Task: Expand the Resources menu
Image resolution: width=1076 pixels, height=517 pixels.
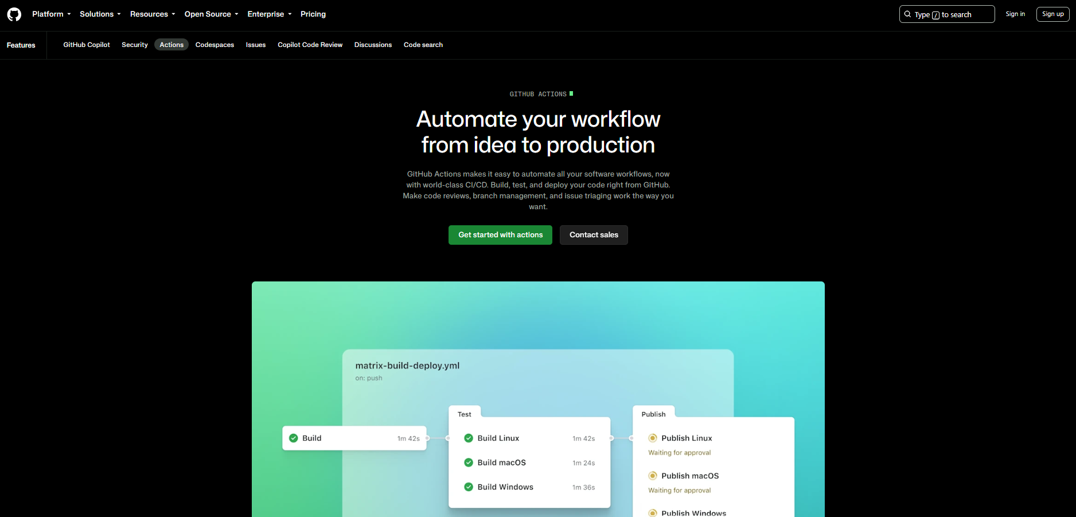Action: [x=153, y=14]
